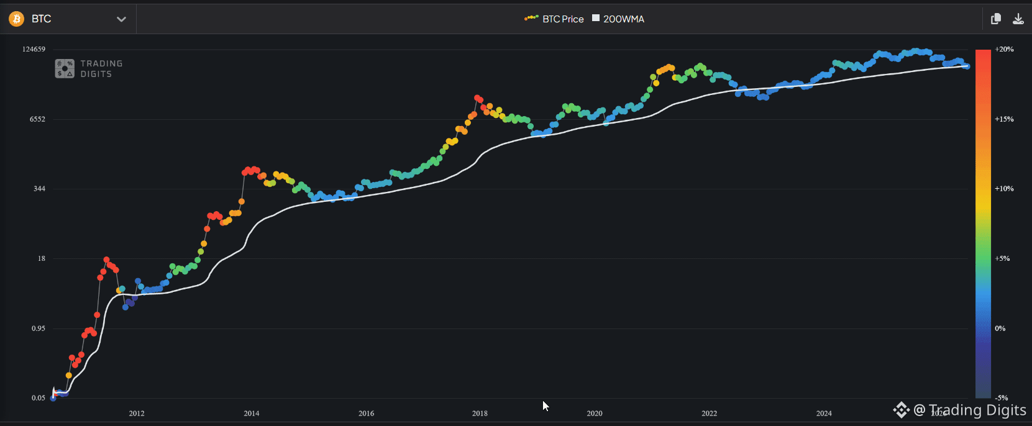
Task: Open the BTC asset selector dropdown
Action: click(x=68, y=19)
